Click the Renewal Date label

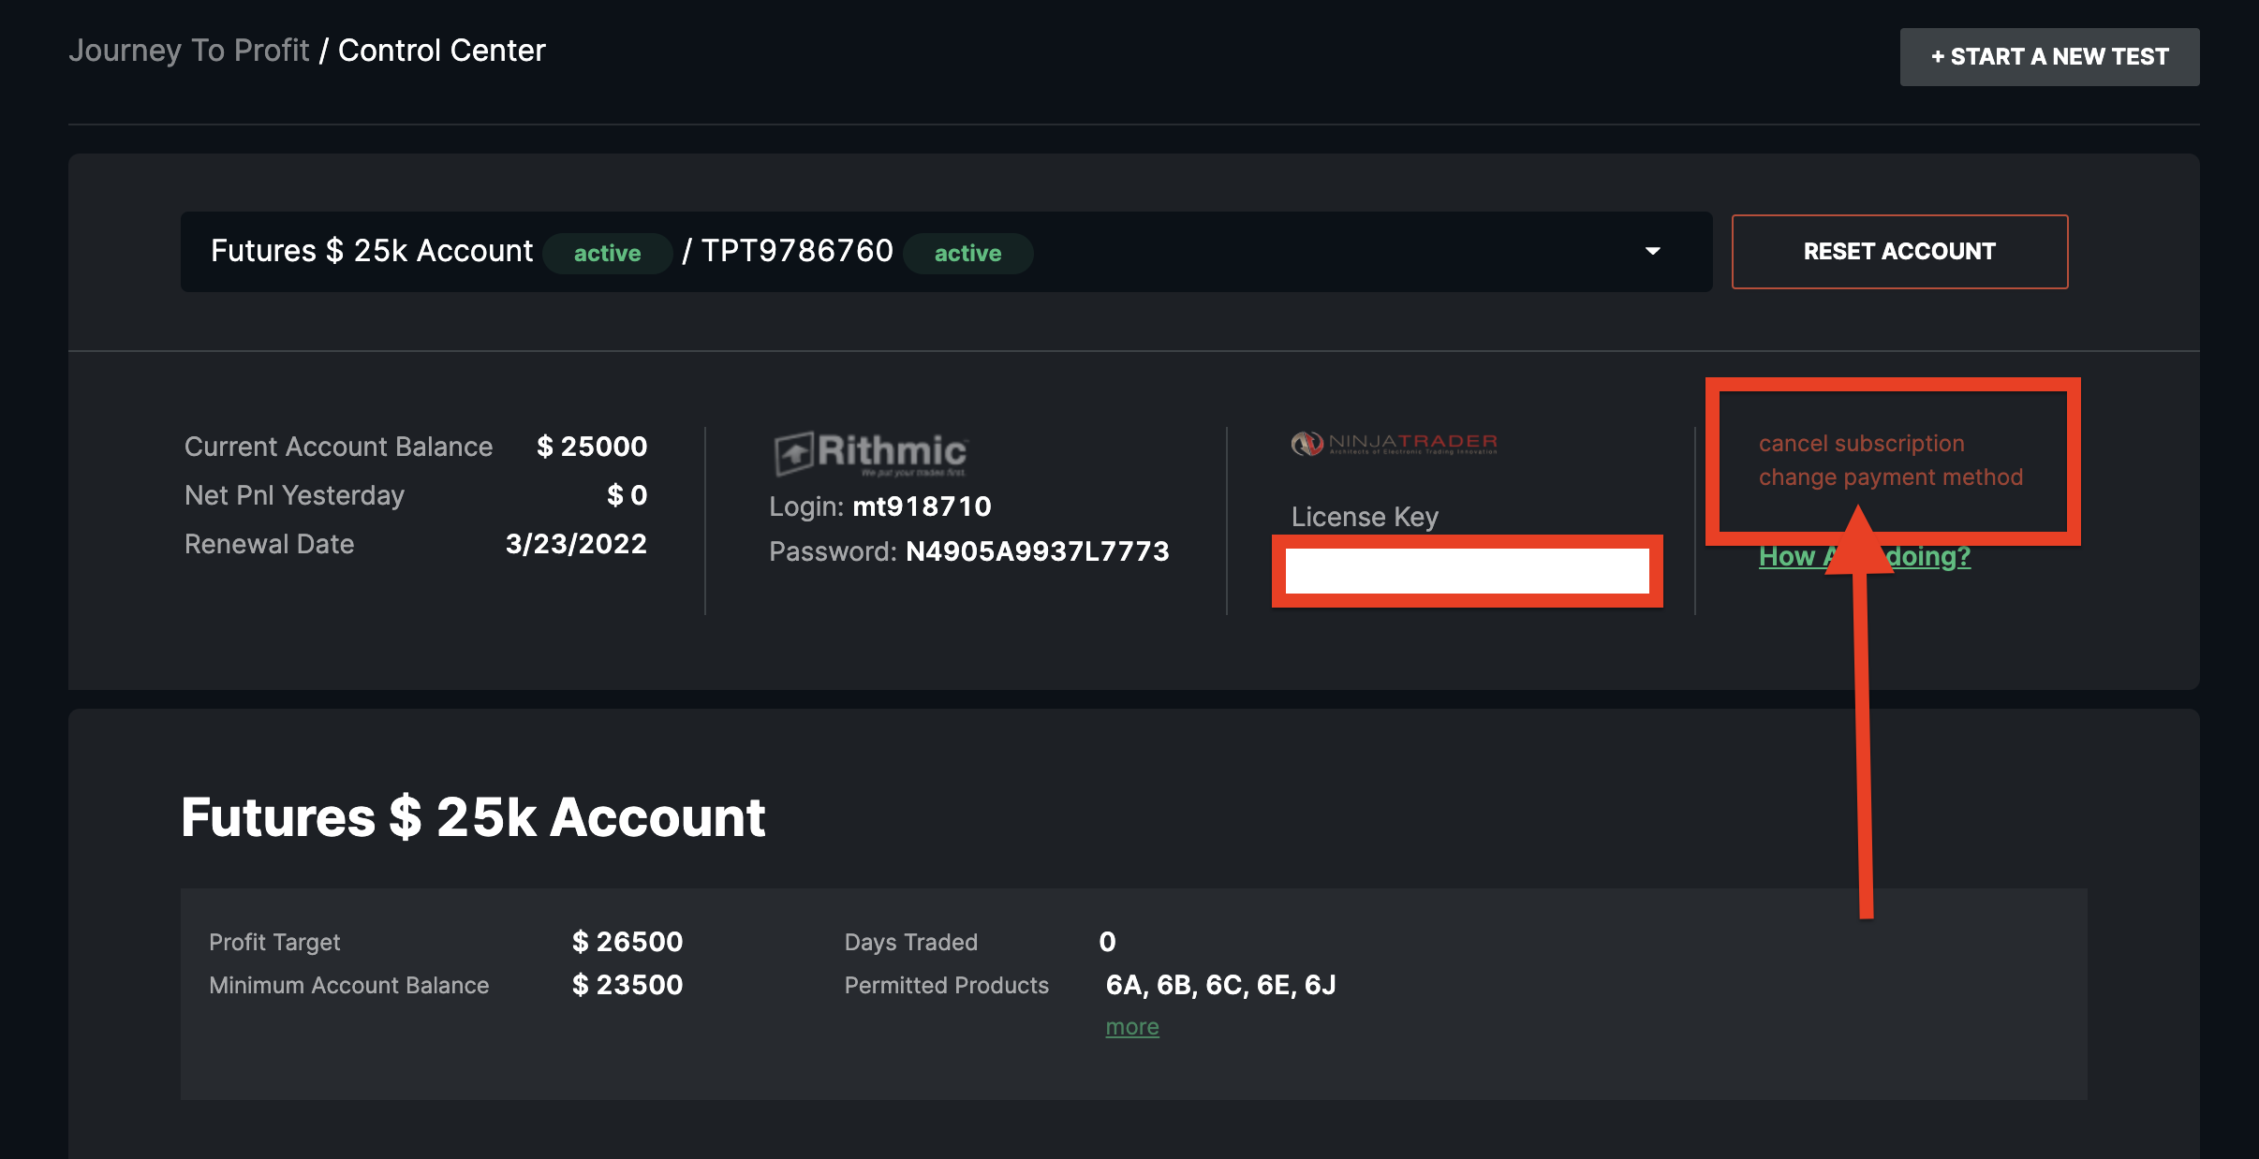(269, 544)
